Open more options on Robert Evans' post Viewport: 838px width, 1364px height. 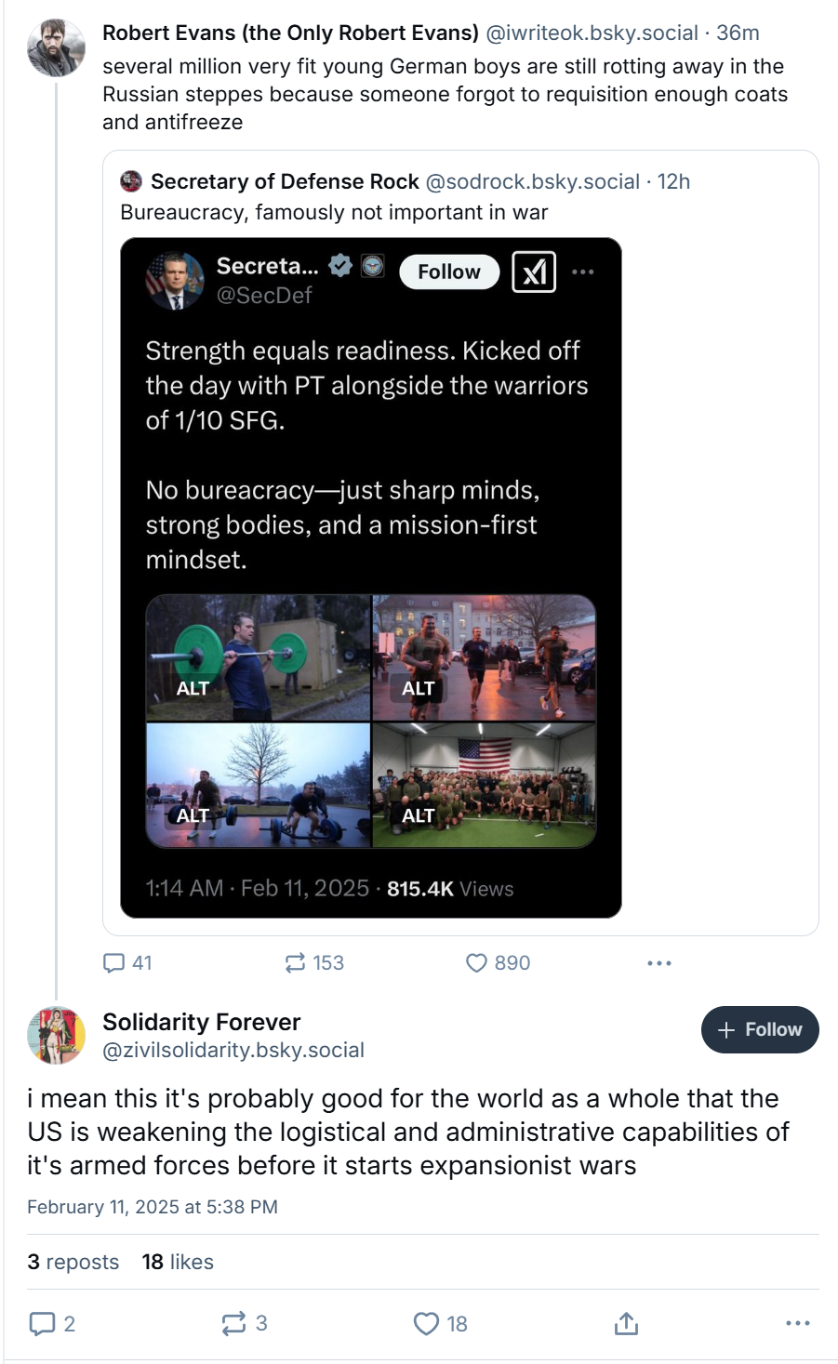(x=658, y=963)
